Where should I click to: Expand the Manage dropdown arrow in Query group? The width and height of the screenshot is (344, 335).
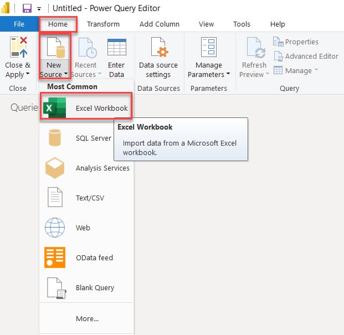tap(316, 70)
